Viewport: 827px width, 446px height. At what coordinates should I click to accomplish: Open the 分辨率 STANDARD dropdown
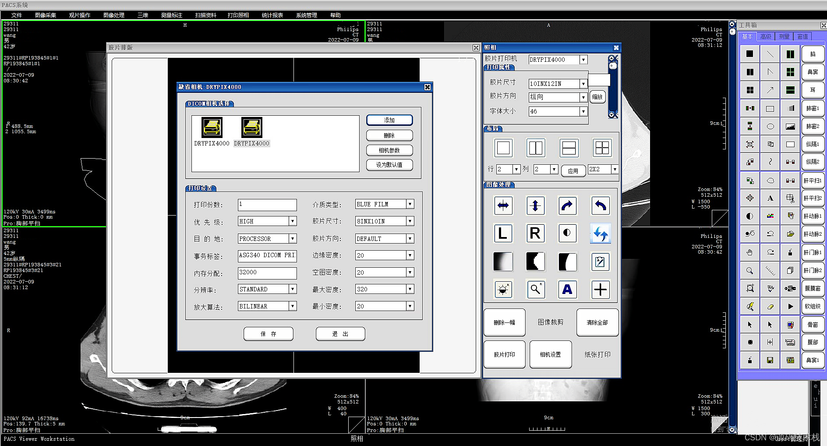(293, 289)
